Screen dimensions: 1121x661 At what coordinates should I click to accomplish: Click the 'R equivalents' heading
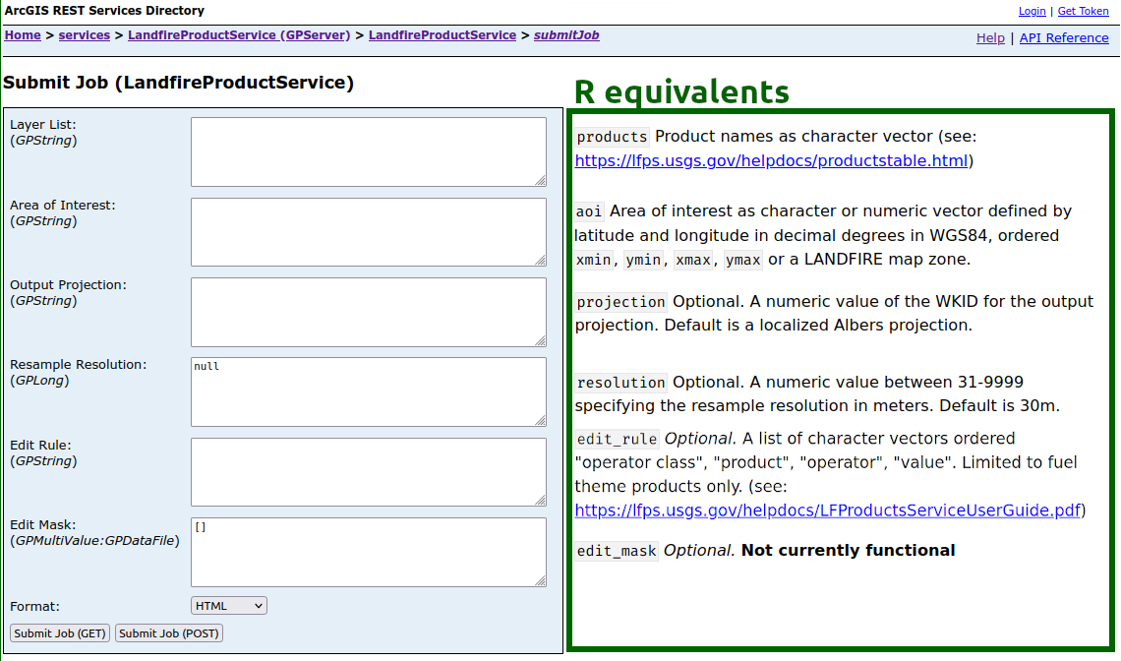coord(681,92)
